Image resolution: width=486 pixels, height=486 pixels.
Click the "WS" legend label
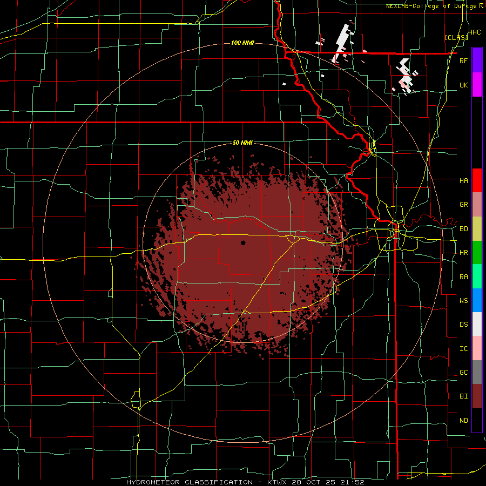[x=464, y=300]
